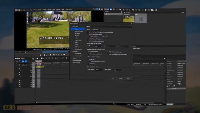This screenshot has width=200, height=113.
Task: Toggle When Sampling Rate Changes checkbox
Action: 107,52
